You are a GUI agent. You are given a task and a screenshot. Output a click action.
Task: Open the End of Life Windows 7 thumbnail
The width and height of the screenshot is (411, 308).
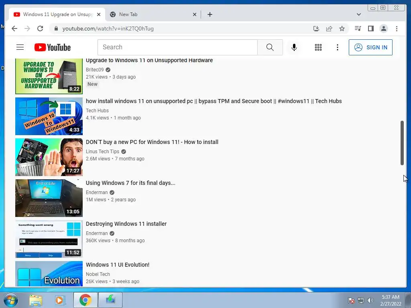(49, 198)
